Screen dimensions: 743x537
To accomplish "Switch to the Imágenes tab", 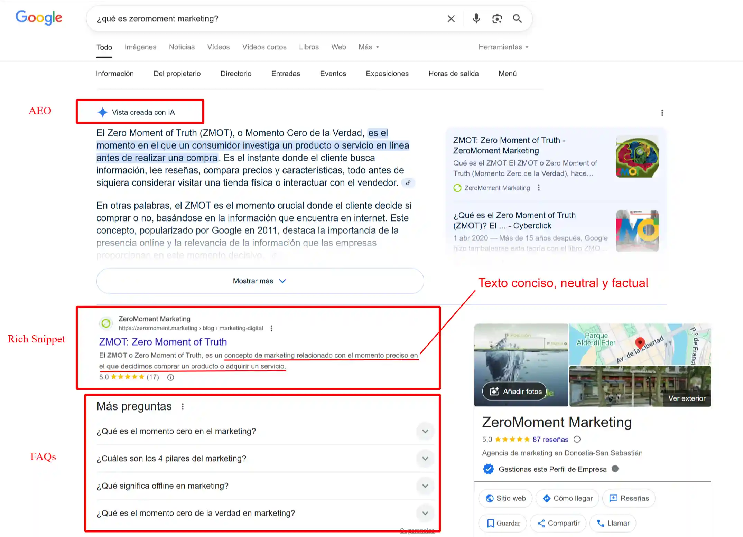I will pyautogui.click(x=140, y=47).
